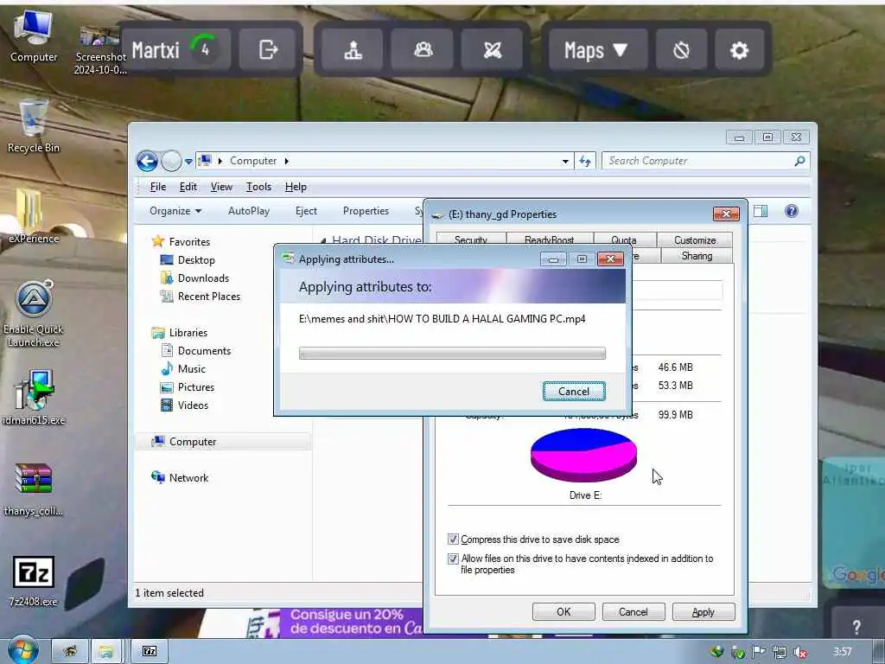Switch to the Sharing tab in Properties

click(697, 256)
